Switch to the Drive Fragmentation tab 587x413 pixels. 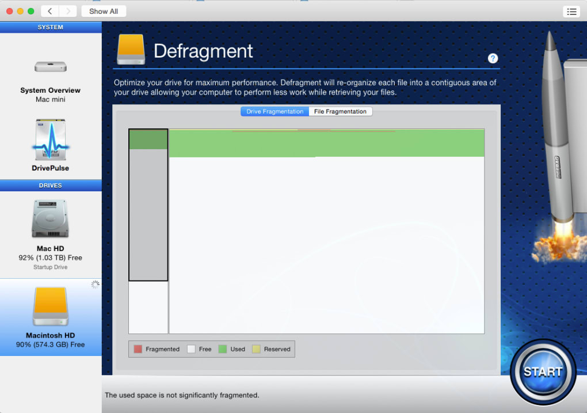point(275,111)
